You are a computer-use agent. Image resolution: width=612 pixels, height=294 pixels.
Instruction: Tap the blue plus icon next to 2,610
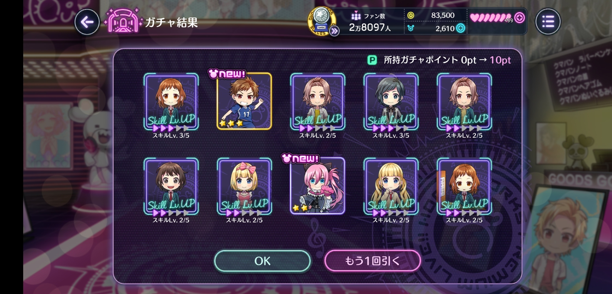461,28
